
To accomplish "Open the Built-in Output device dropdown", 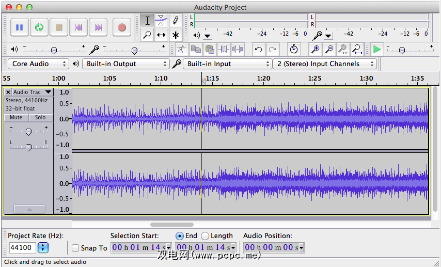I will (x=127, y=64).
